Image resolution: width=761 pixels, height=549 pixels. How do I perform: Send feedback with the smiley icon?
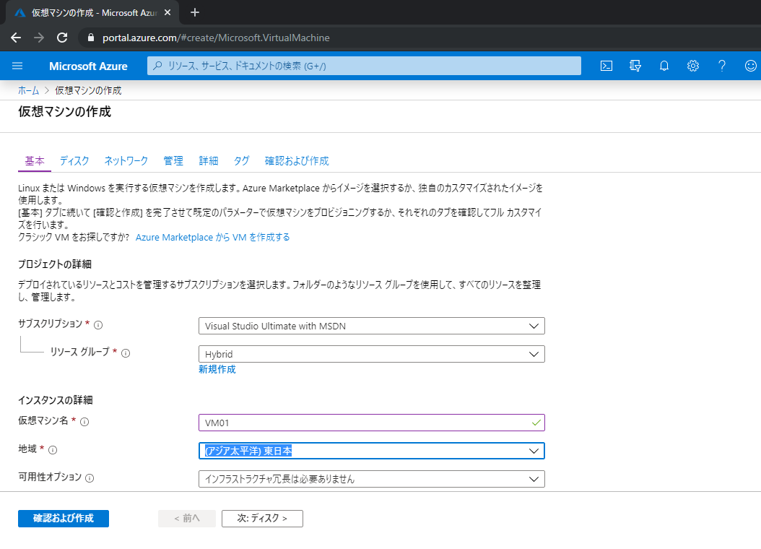coord(750,66)
